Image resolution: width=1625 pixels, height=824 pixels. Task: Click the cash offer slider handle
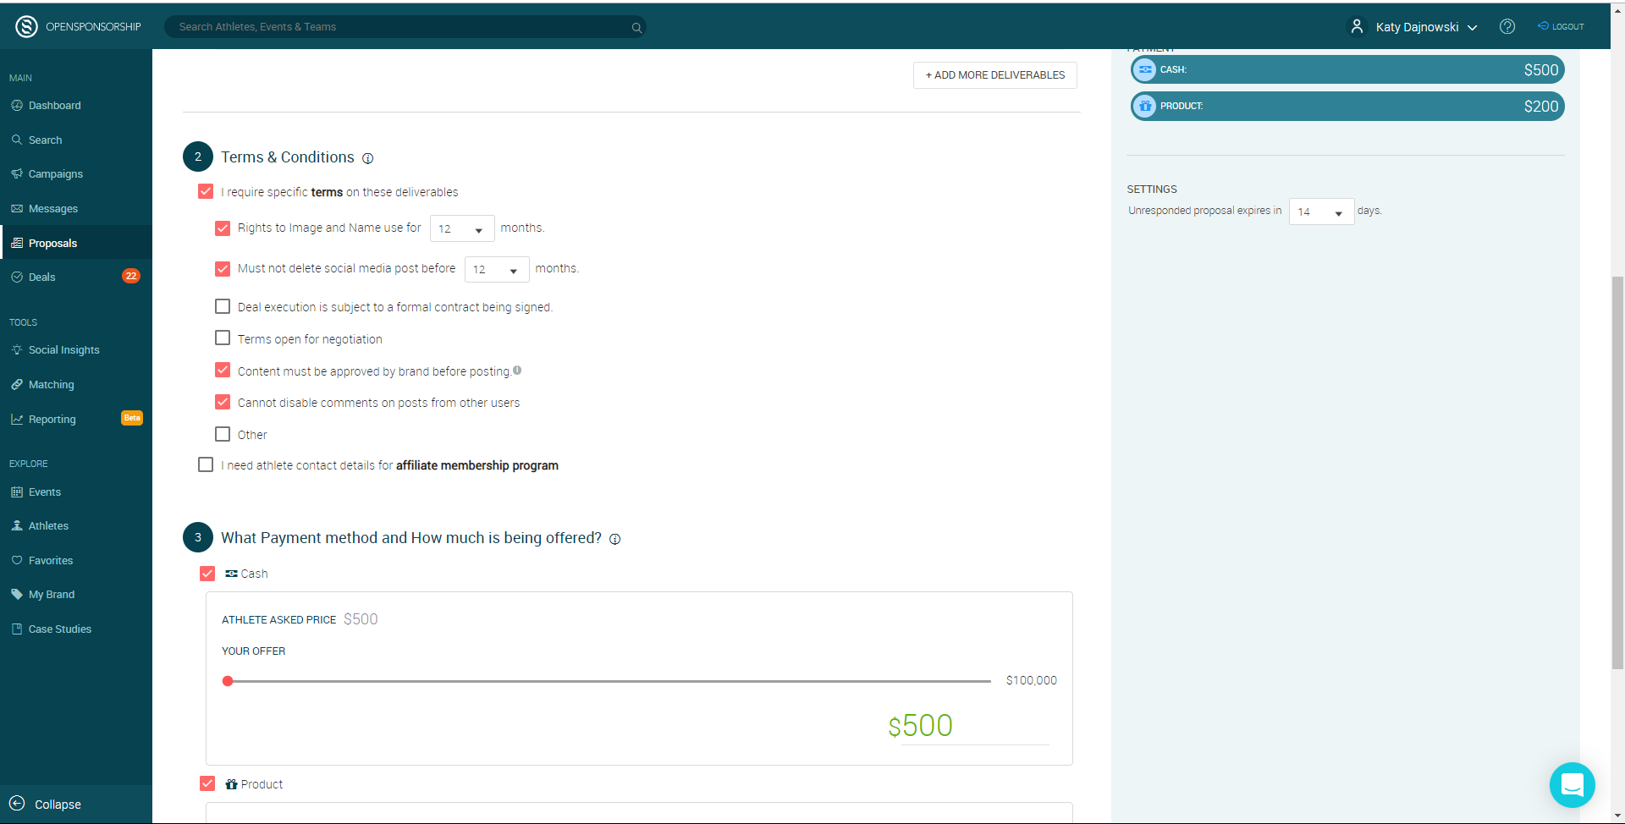click(228, 681)
